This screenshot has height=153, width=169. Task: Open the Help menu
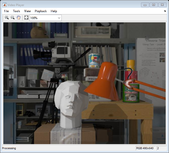(54, 11)
